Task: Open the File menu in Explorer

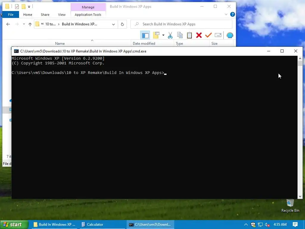Action: pyautogui.click(x=11, y=15)
